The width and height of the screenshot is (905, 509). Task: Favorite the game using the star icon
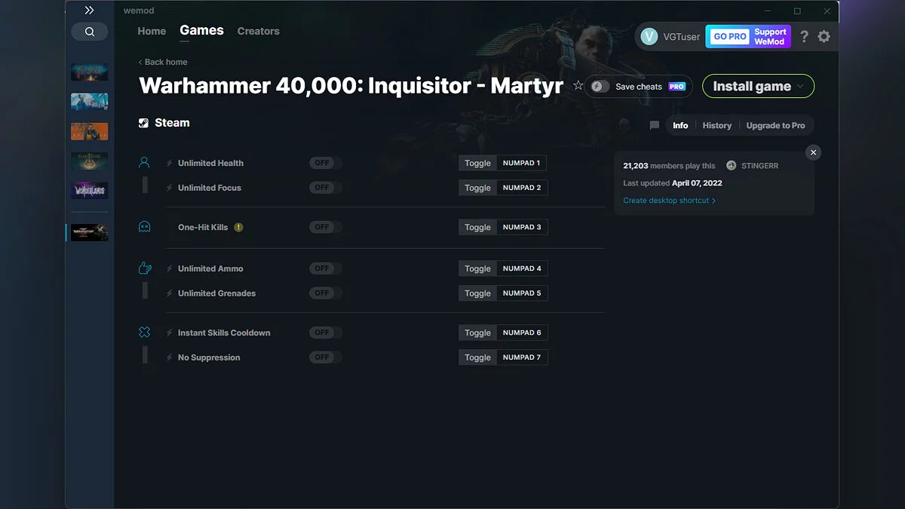pyautogui.click(x=578, y=85)
